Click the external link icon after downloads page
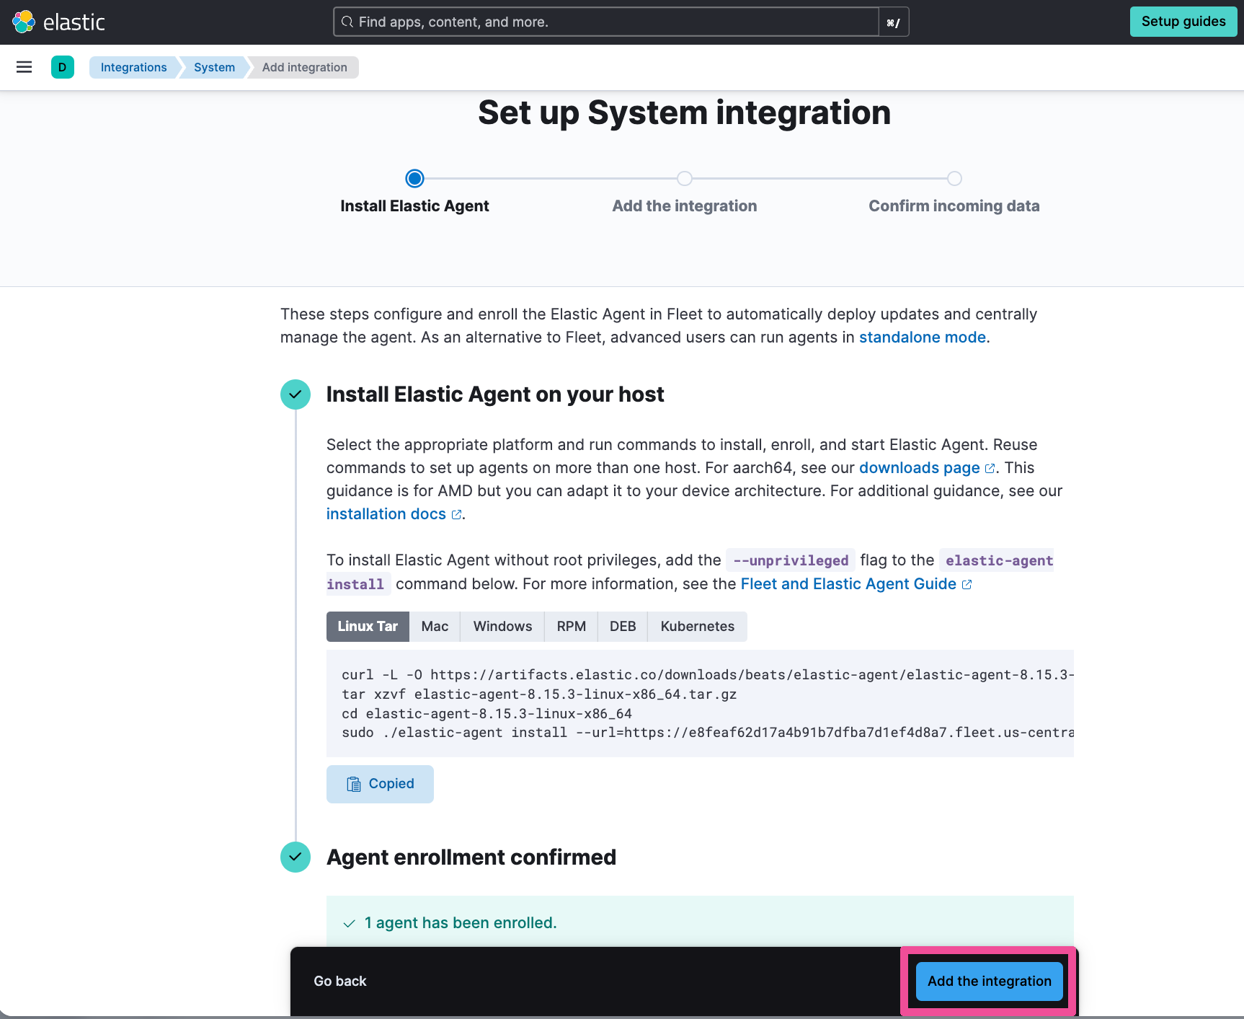Screen dimensions: 1244x1019 click(x=990, y=469)
